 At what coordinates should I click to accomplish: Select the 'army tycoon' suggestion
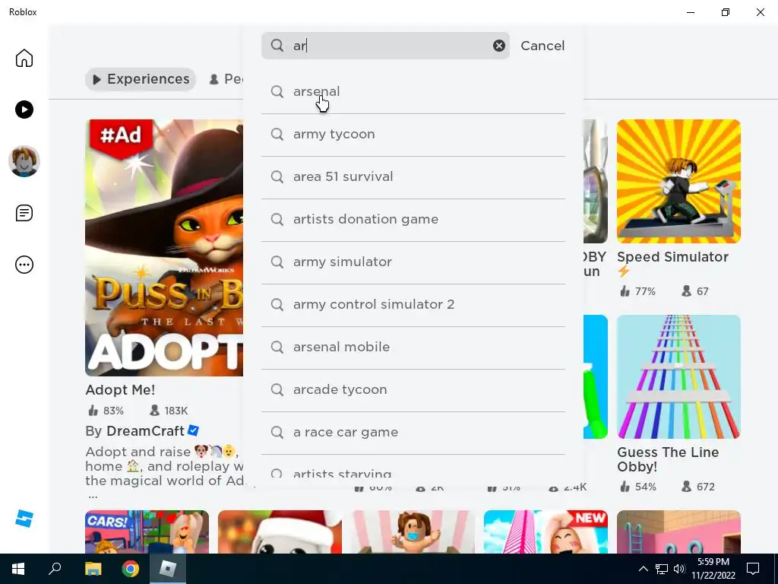413,135
